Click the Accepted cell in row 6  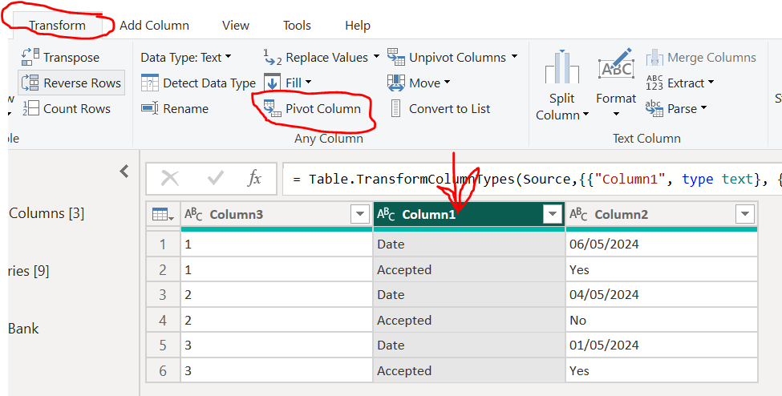469,370
